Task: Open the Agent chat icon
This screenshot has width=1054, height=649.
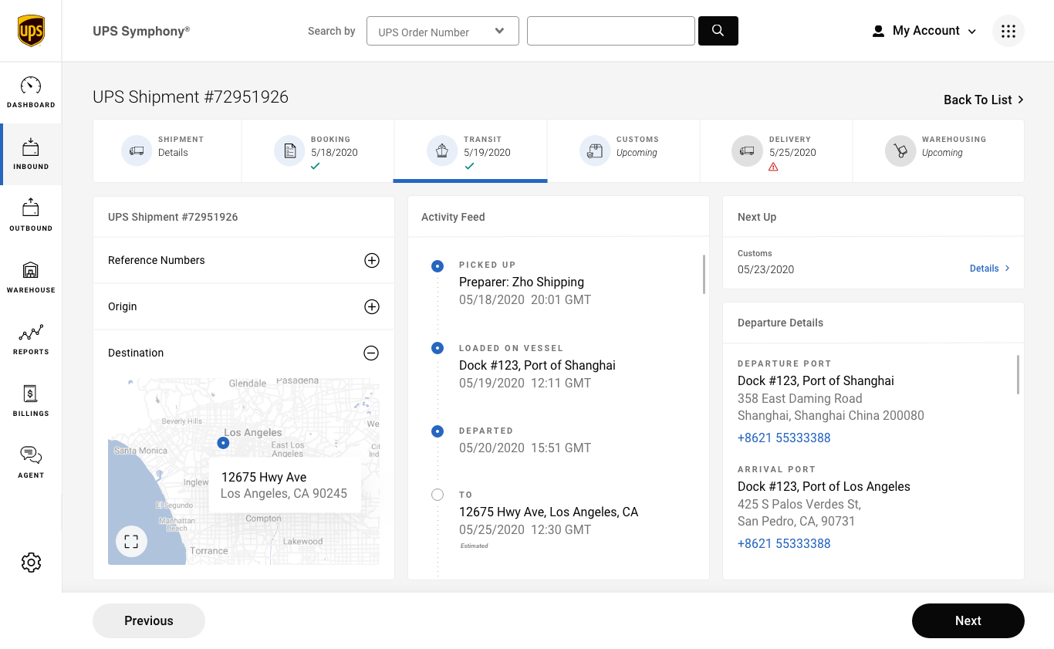Action: (31, 455)
